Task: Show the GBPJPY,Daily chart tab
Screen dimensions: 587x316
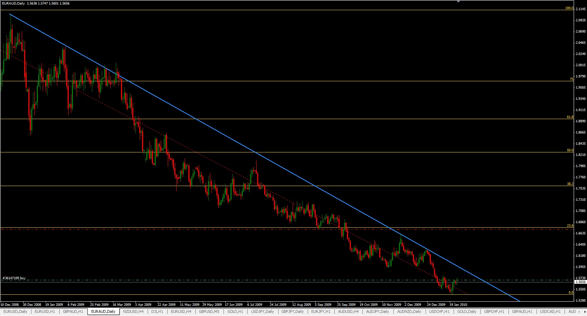Action: (293, 311)
